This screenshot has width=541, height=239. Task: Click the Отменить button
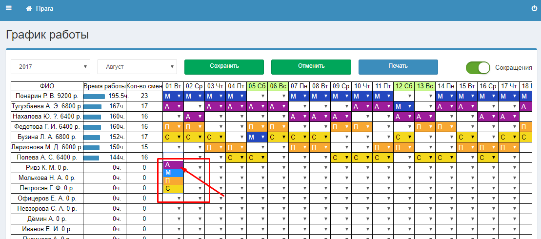point(311,67)
